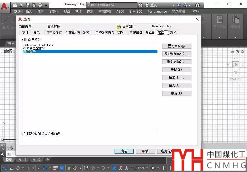247x172 pixels.
Task: Click the wrench customize icon by command line
Action: tap(3, 154)
